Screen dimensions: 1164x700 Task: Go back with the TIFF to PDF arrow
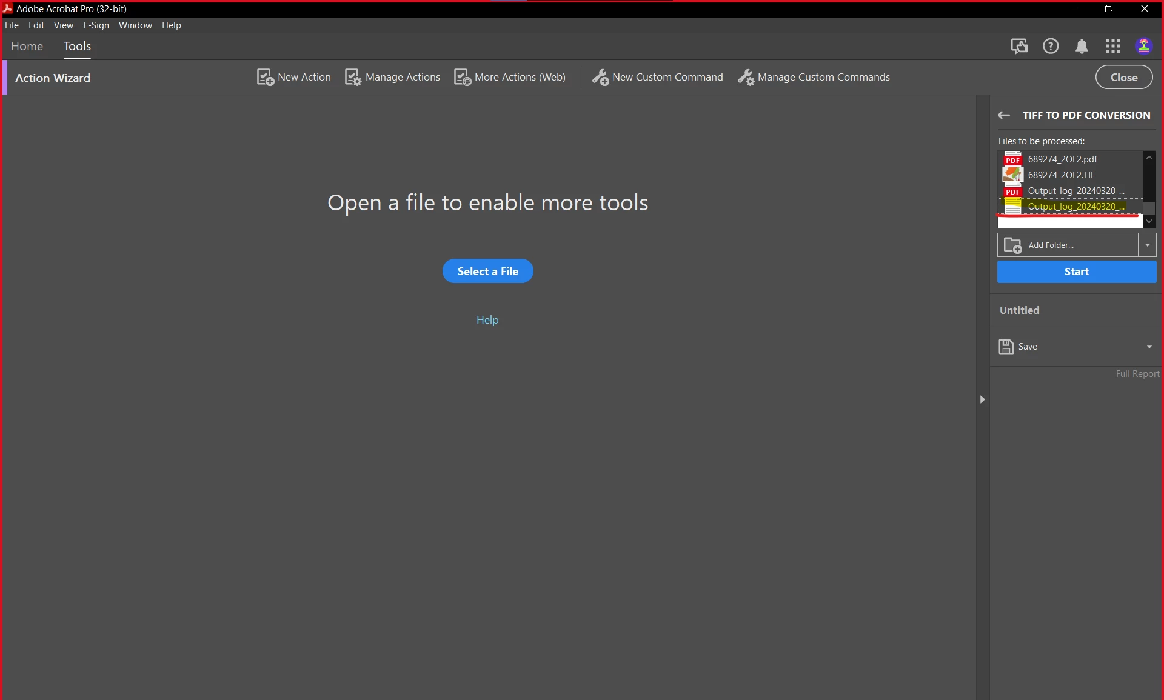coord(1004,115)
